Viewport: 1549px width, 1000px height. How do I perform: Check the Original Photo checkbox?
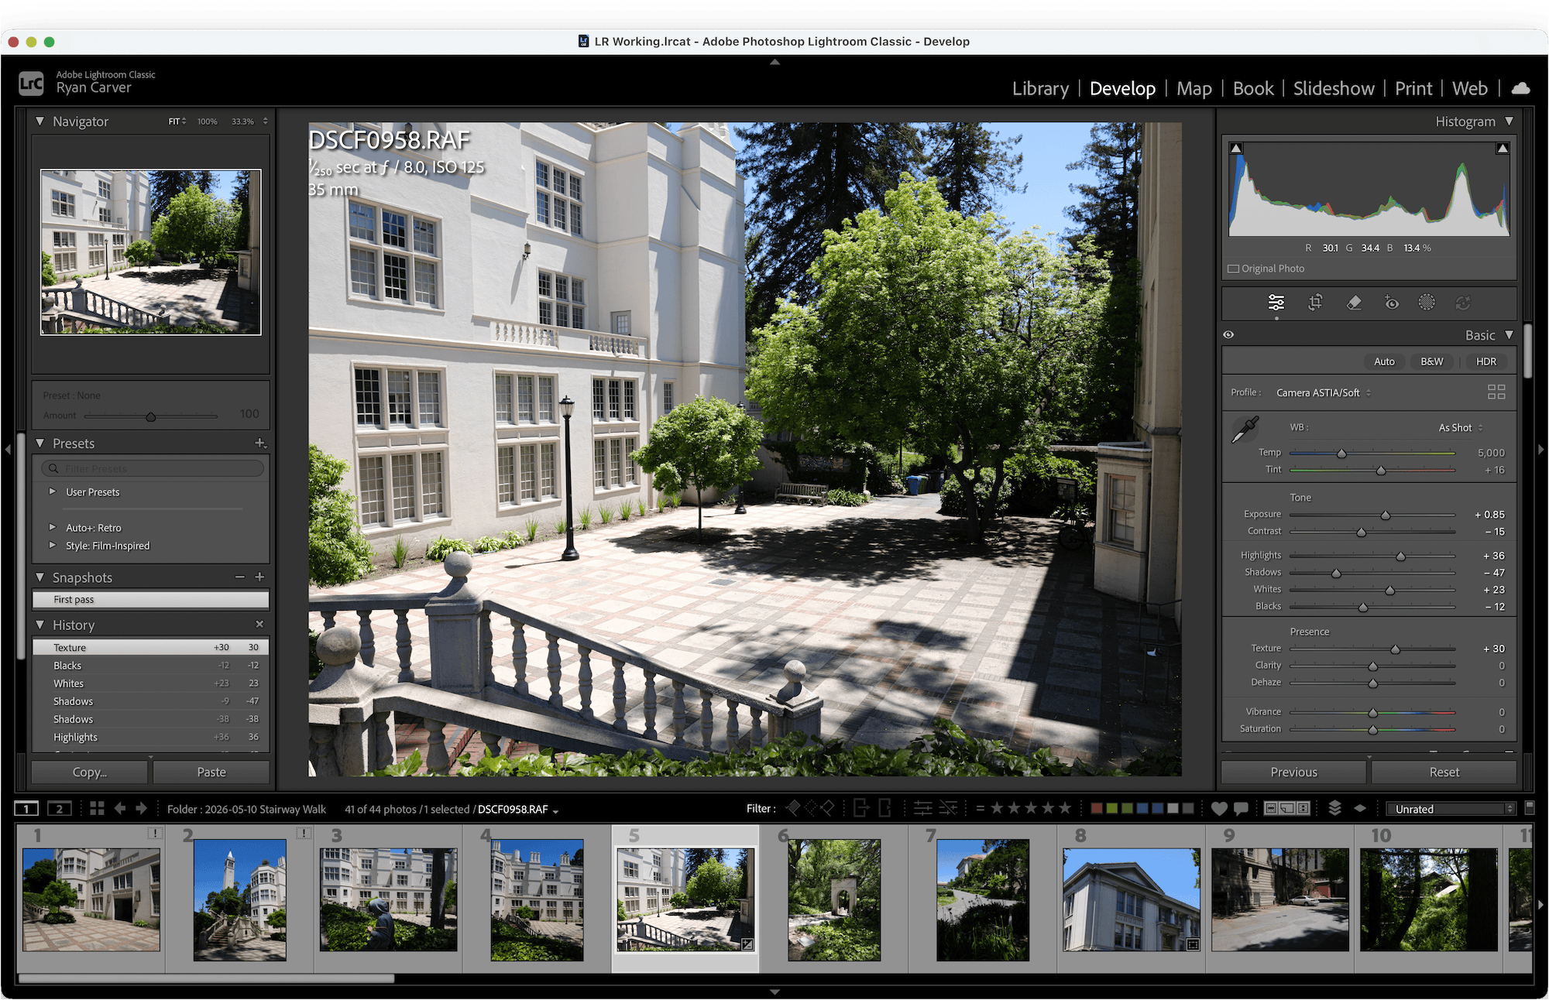1233,269
